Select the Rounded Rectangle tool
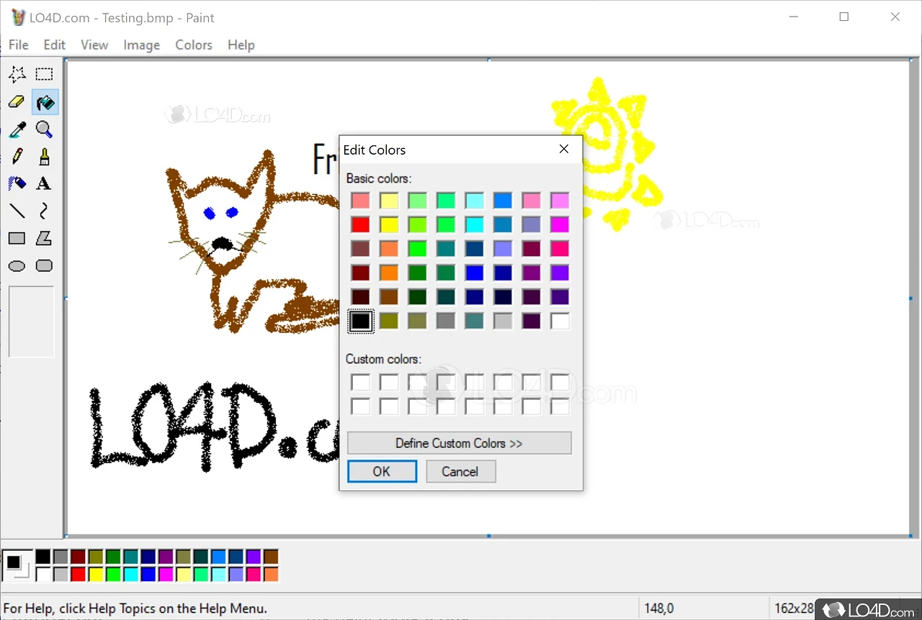Screen dimensions: 922x620 [x=44, y=265]
